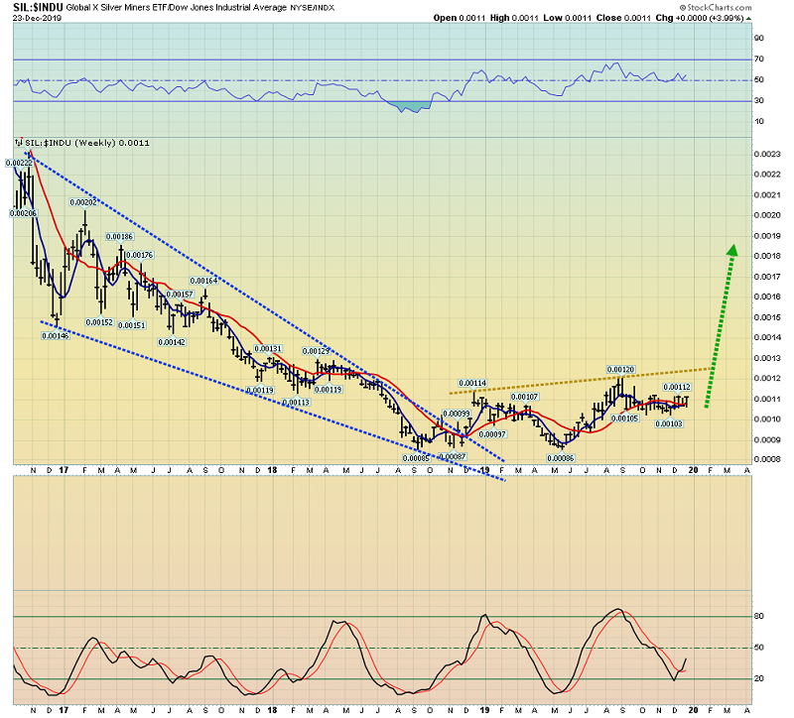This screenshot has width=794, height=718.
Task: Click the '20' year marker below the stochastic panel
Action: (x=695, y=708)
